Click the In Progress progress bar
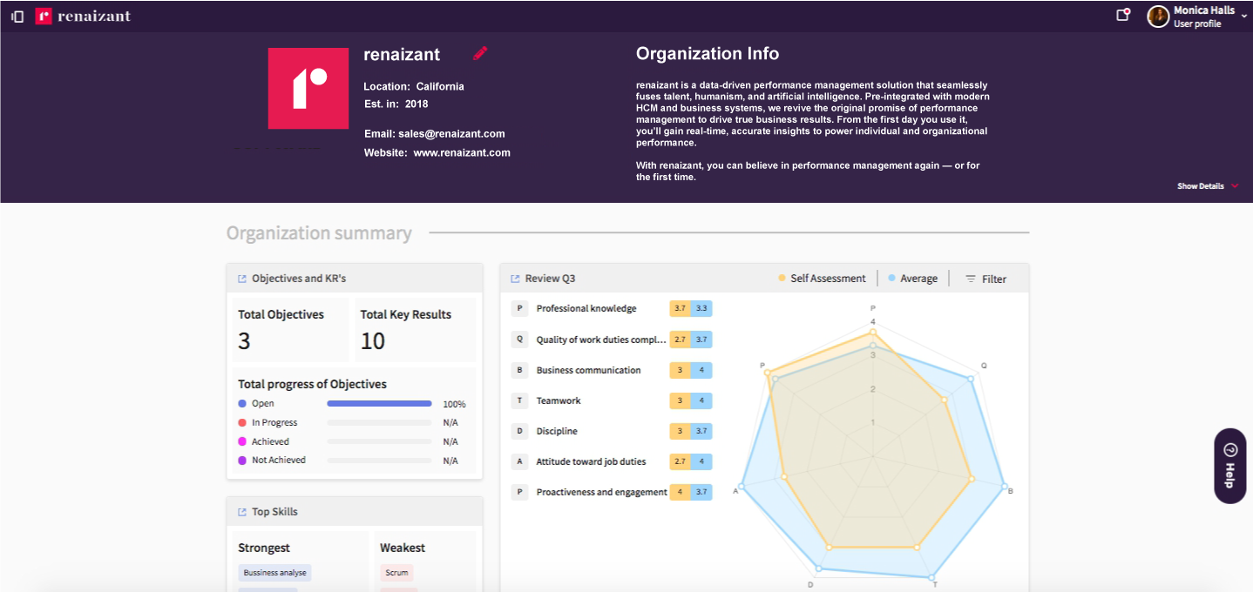Viewport: 1253px width, 592px height. click(x=379, y=422)
